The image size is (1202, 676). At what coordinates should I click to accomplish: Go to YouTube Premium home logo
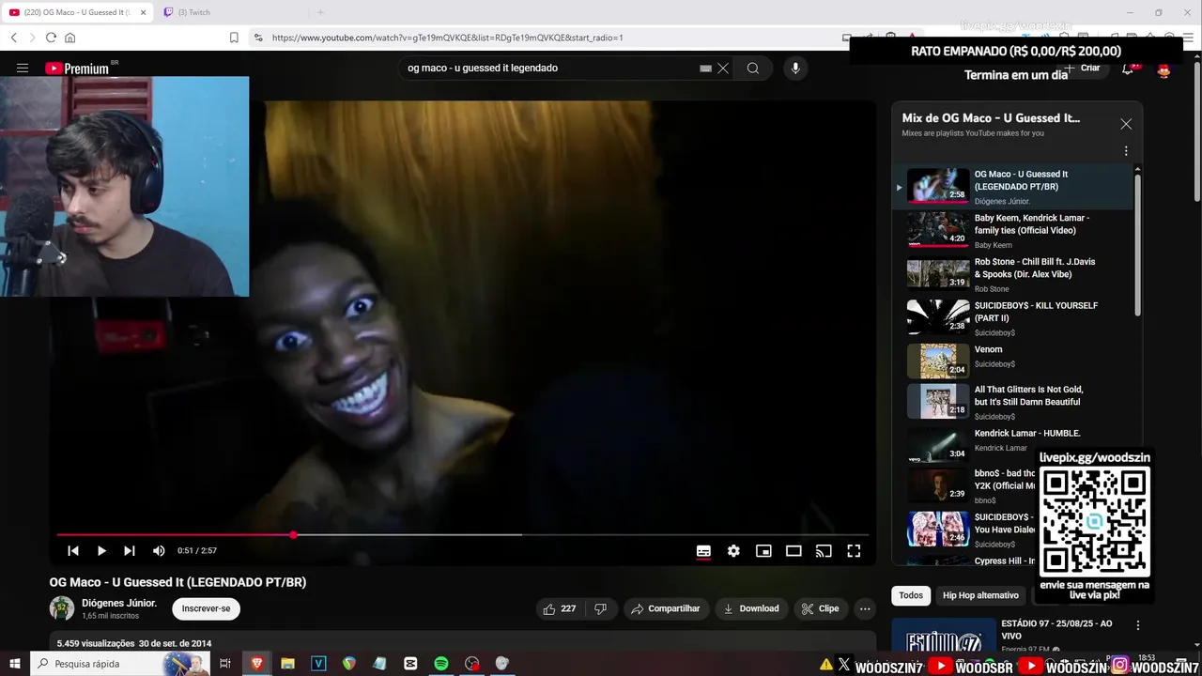point(78,69)
